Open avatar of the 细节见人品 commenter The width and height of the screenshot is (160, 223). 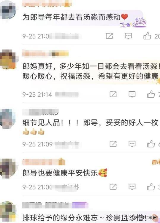(x=7, y=119)
